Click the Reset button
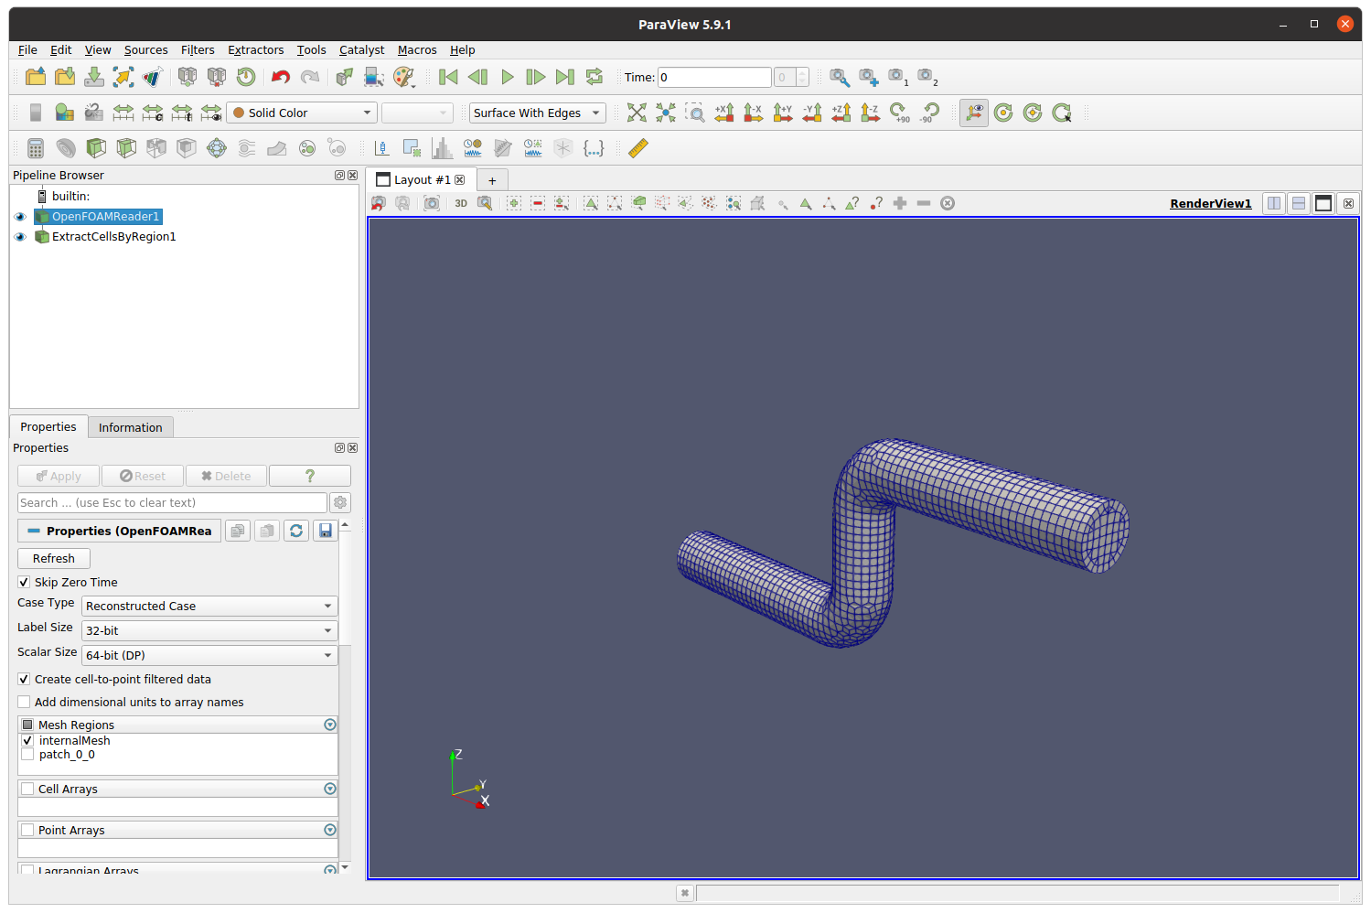Viewport: 1371px width, 913px height. (143, 476)
